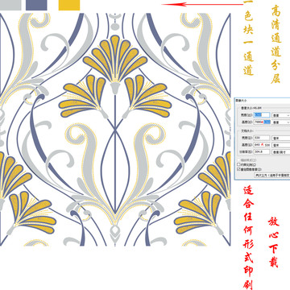Viewport: 290px width, 290px height.
Task: Click the pixel height input field
Action: (x=262, y=122)
